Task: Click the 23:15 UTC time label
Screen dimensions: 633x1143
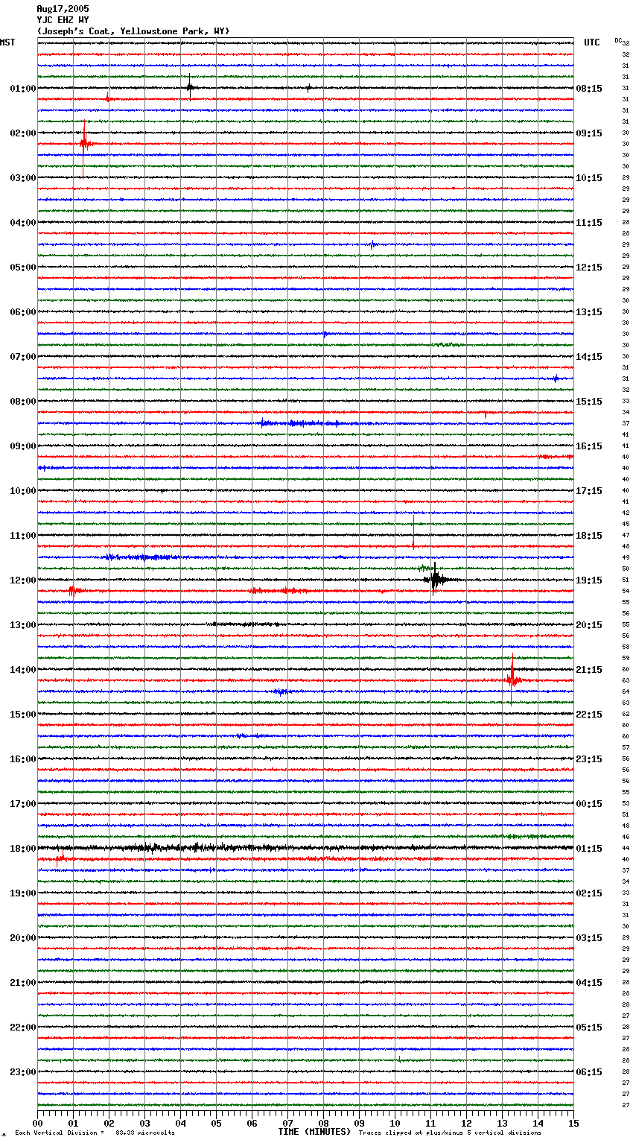Action: [589, 759]
